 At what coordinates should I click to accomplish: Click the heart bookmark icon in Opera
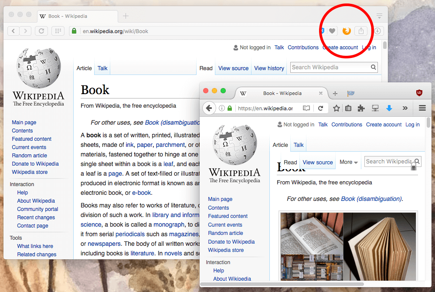coord(332,31)
